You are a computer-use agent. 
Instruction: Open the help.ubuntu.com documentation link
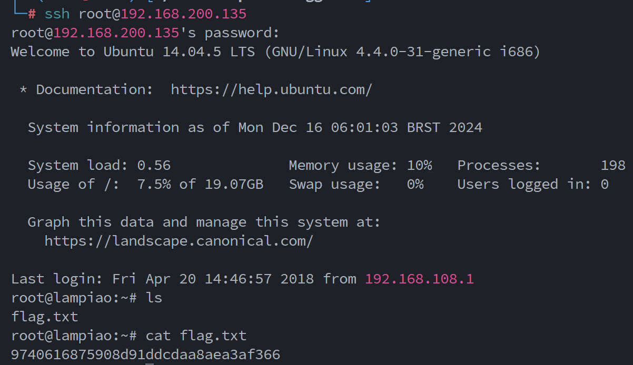tap(271, 89)
